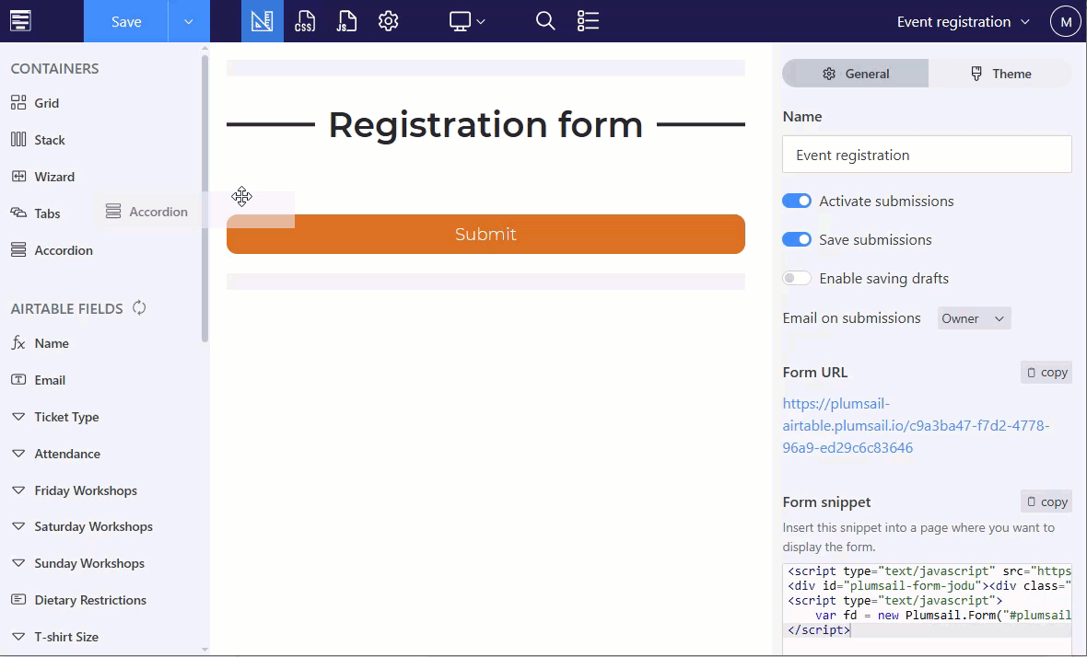Switch to the General tab

(x=856, y=74)
